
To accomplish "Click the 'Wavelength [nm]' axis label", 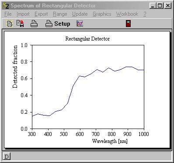I will point(110,141).
